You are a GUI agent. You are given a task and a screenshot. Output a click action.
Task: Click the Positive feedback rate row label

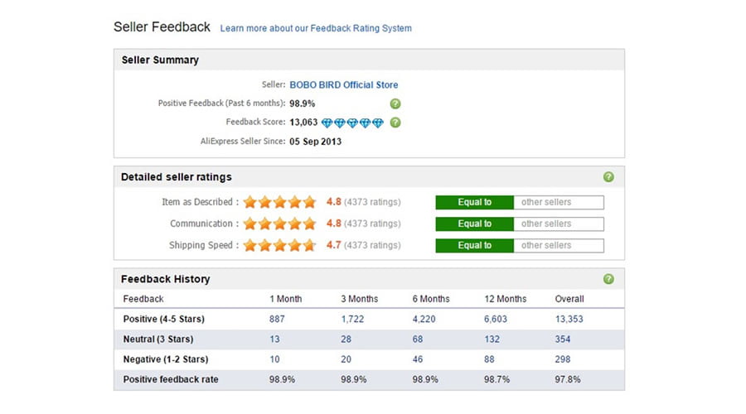170,379
